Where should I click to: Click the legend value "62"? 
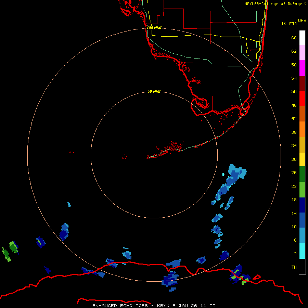294,51
